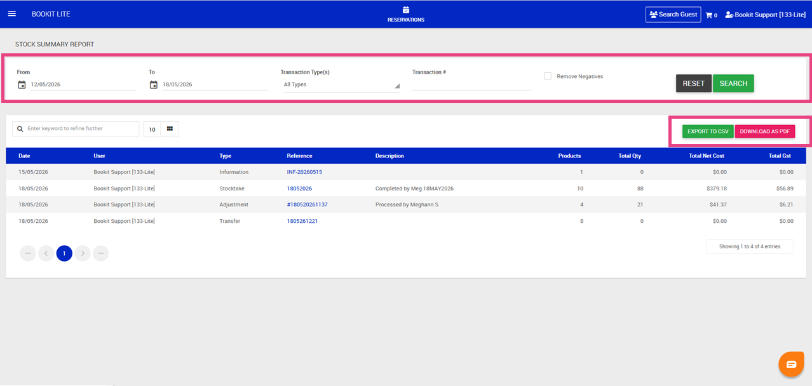Select page 1 in pagination
This screenshot has height=386, width=812.
(64, 253)
